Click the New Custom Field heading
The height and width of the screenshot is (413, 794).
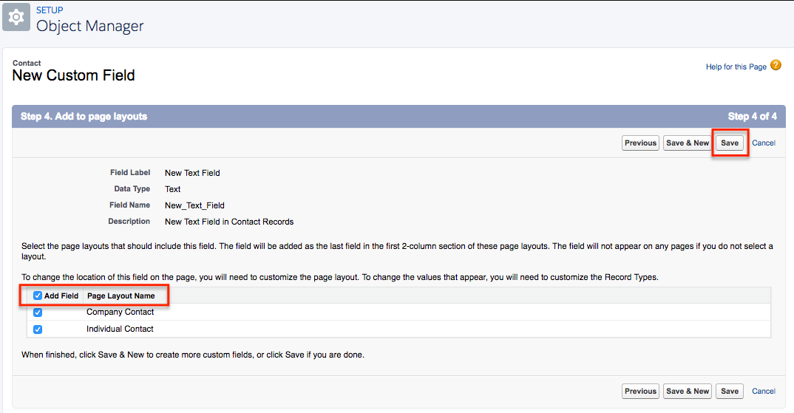tap(73, 75)
